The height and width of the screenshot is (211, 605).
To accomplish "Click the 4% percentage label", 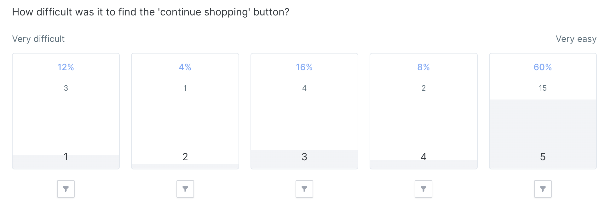I will [185, 67].
